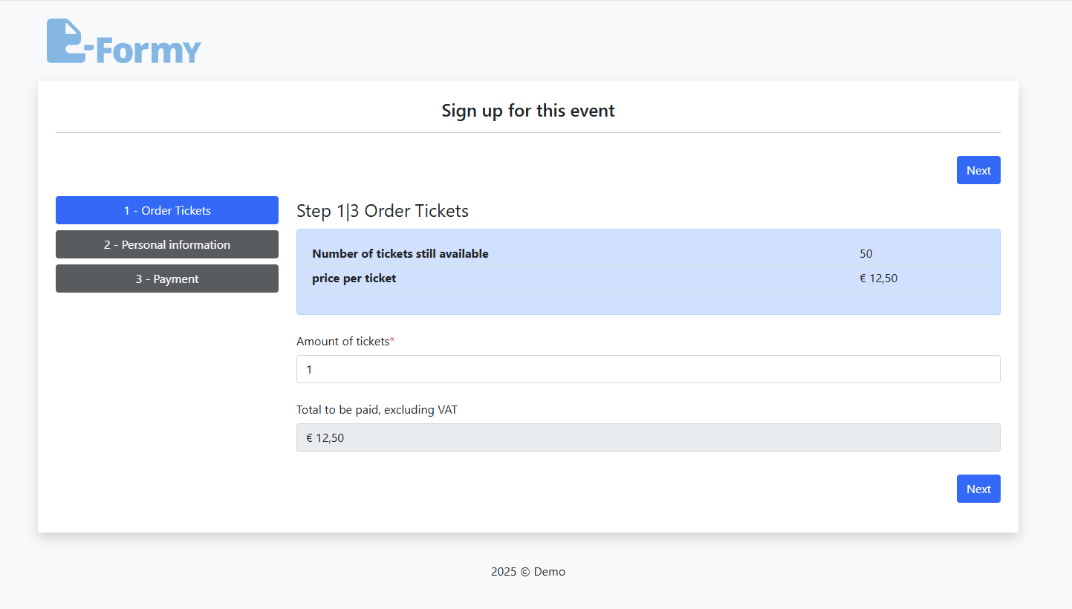
Task: Click the disabled total field showing € 12,50
Action: click(648, 437)
